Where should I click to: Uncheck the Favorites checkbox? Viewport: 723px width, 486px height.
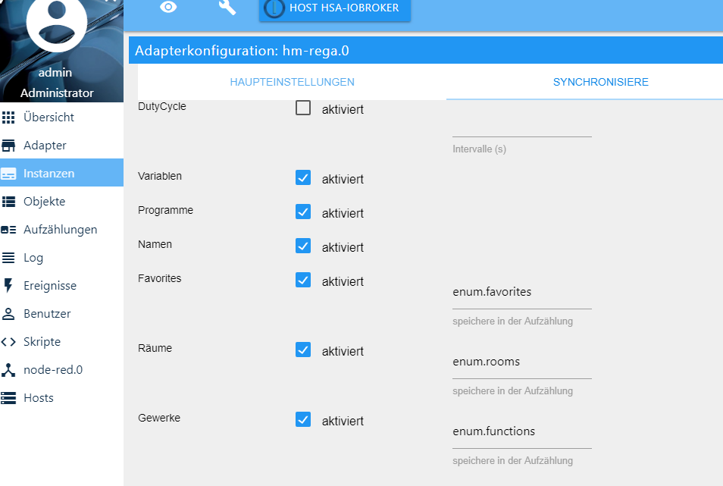point(303,280)
